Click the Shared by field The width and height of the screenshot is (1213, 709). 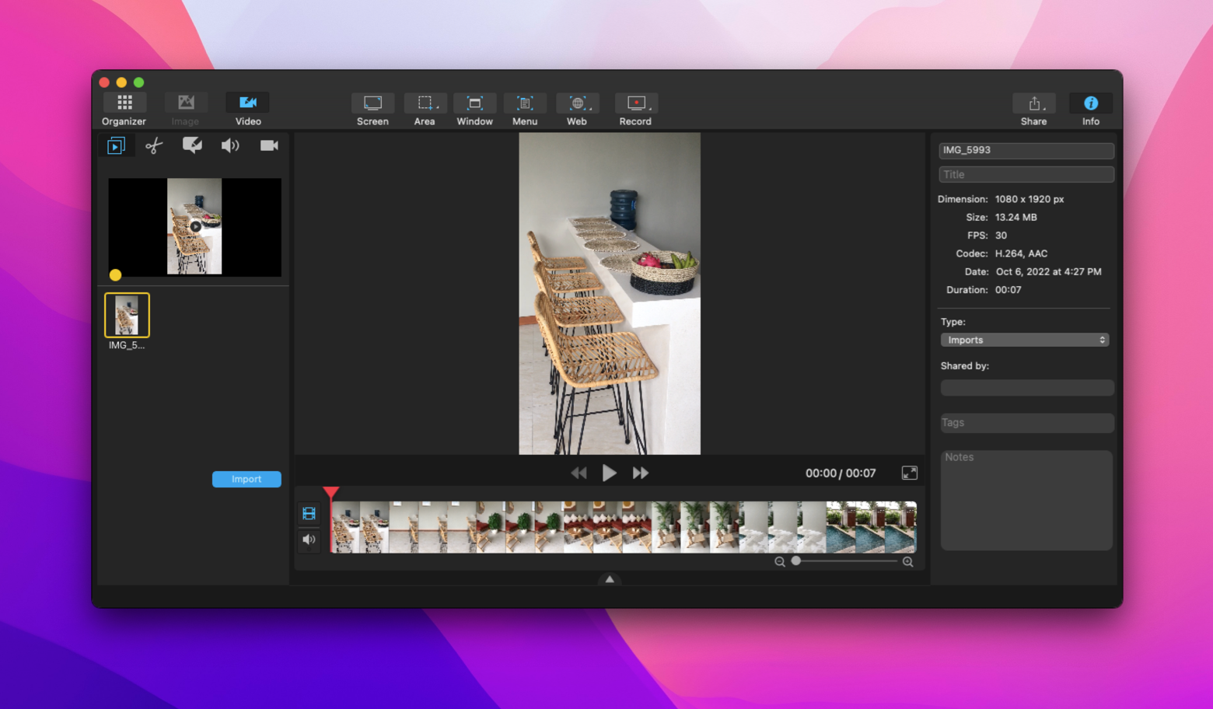(1027, 387)
